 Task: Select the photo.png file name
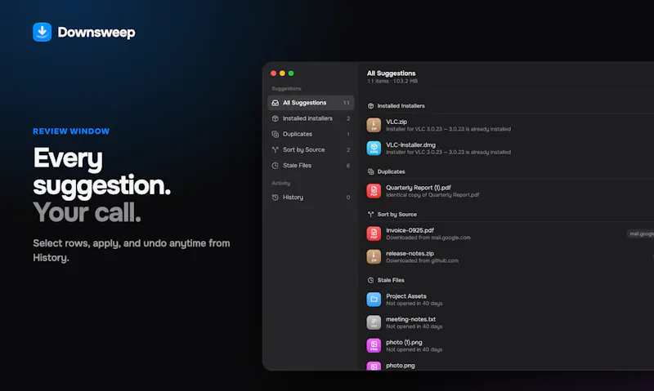401,366
